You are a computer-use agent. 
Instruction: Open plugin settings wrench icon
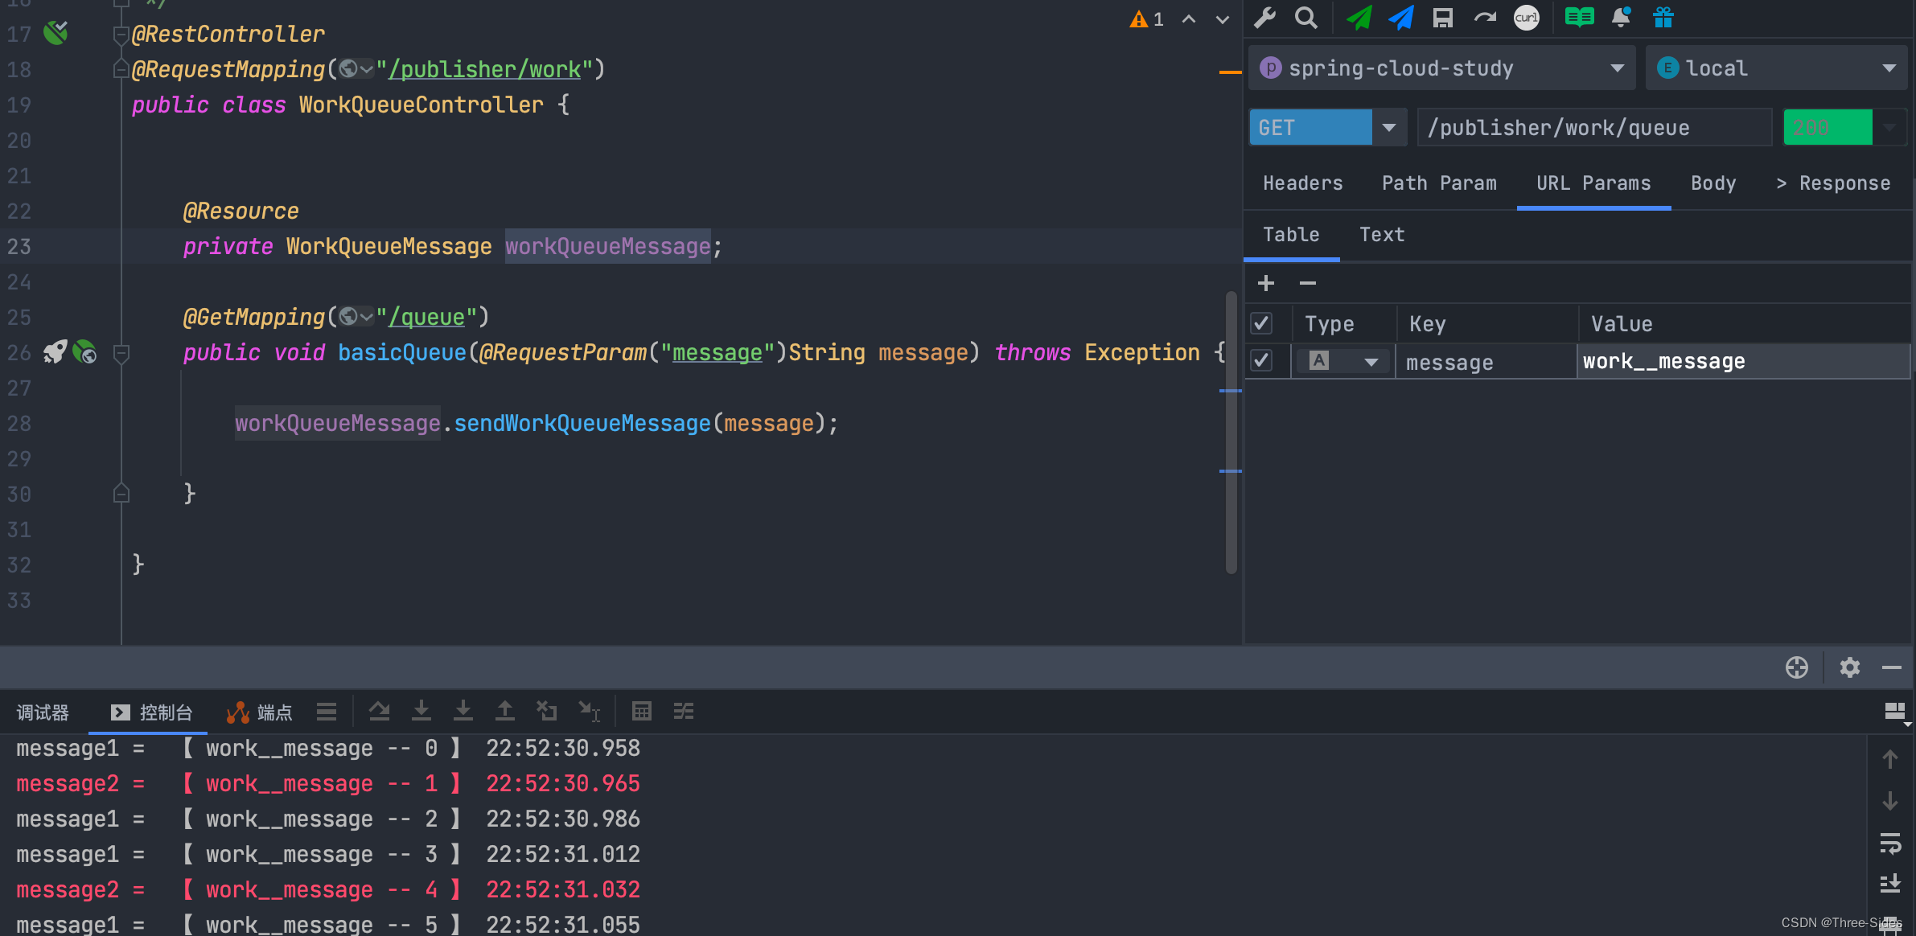pyautogui.click(x=1265, y=18)
